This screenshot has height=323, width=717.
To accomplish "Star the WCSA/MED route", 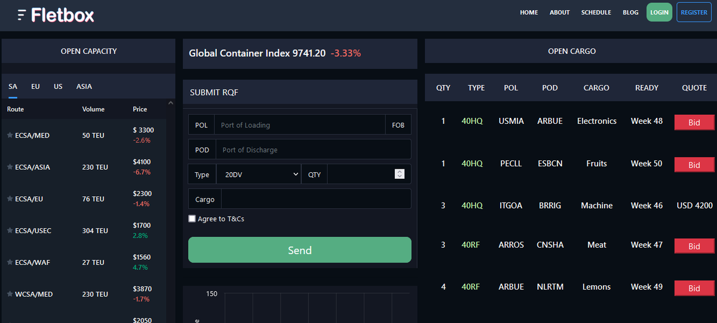I will coord(10,294).
